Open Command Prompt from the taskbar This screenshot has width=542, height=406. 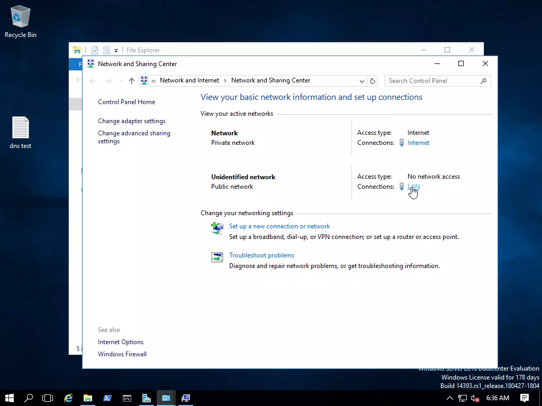(127, 398)
